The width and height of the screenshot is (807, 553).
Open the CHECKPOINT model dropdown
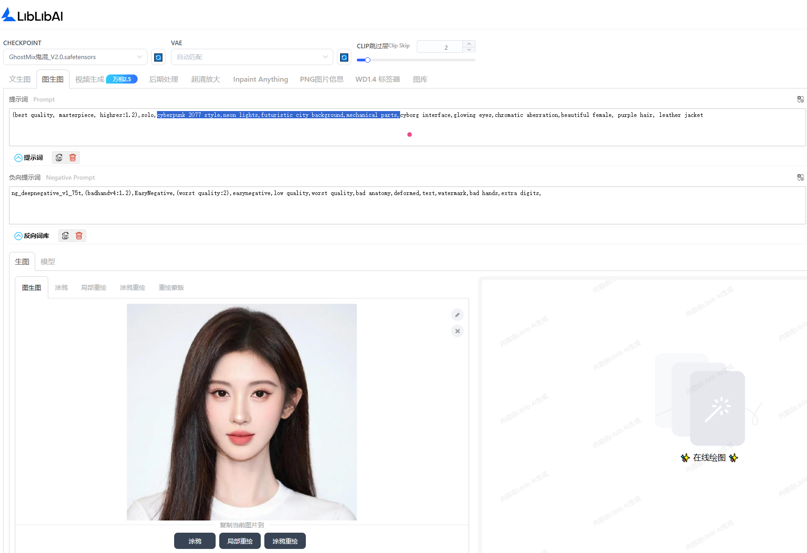[x=75, y=57]
